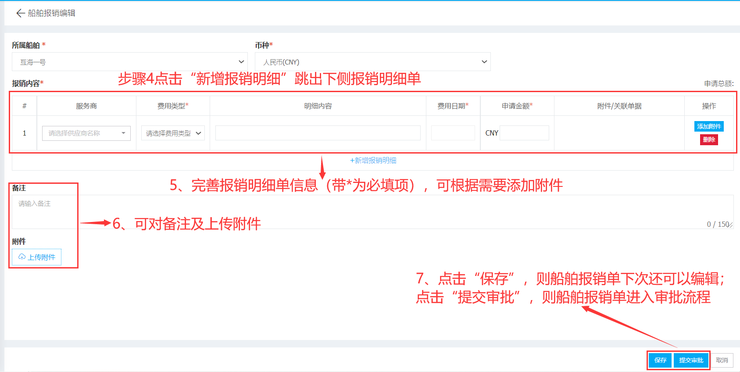Click the 申请总额 label
Viewport: 740px width, 372px height.
click(x=719, y=84)
